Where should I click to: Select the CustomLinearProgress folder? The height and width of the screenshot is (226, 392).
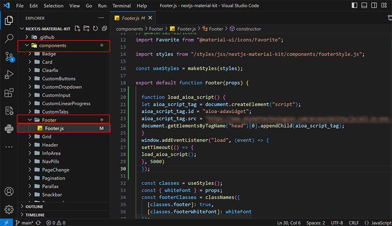[65, 103]
